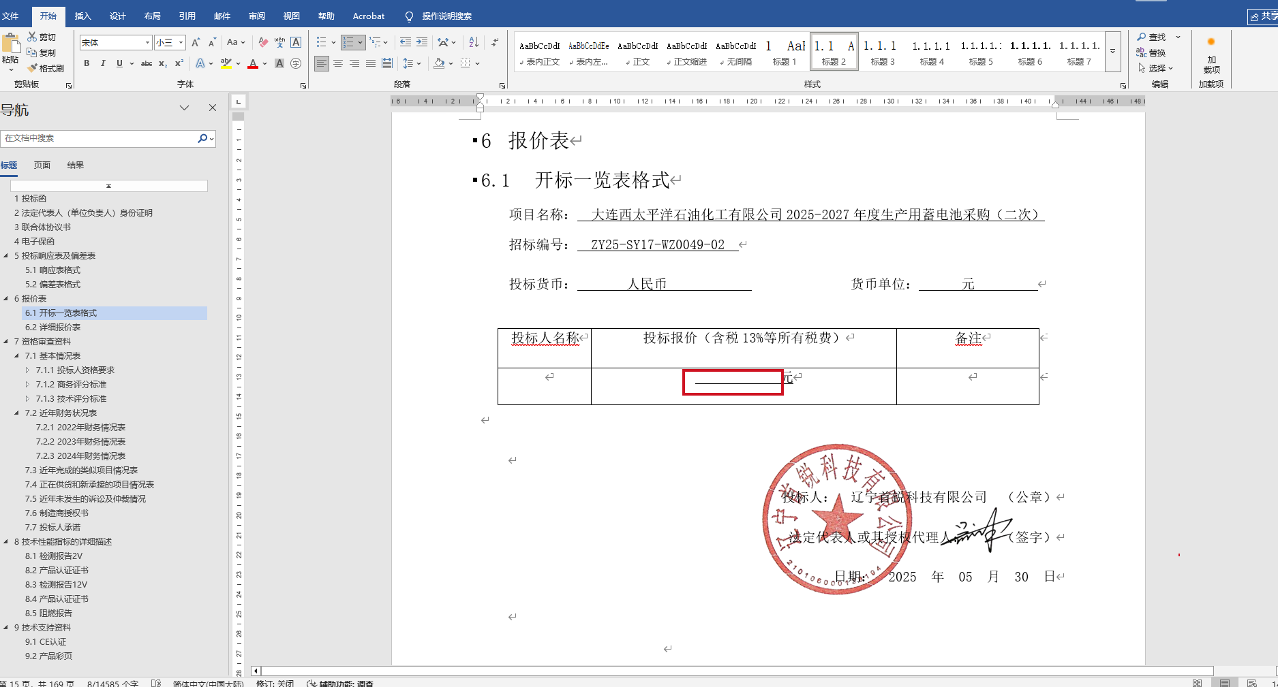The image size is (1278, 687).
Task: Open the 布局 (Layout) ribbon tab
Action: (x=153, y=16)
